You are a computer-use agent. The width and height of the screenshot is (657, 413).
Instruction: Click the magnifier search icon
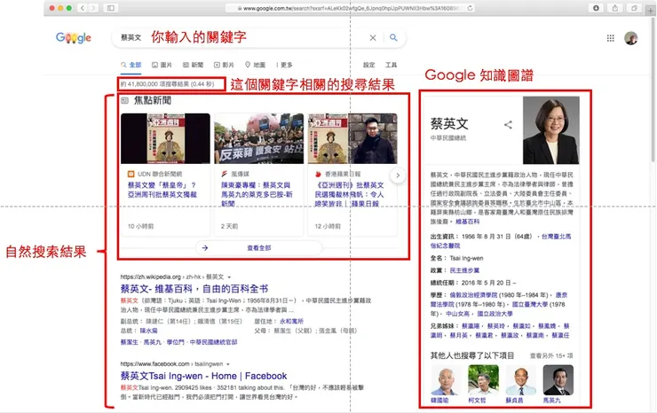[x=393, y=37]
